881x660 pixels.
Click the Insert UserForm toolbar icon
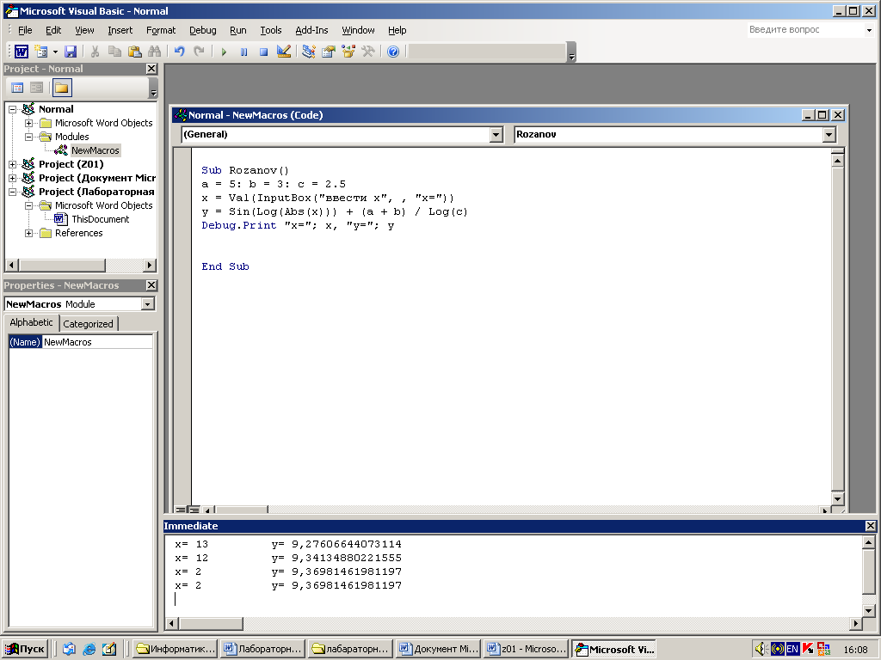[x=41, y=52]
